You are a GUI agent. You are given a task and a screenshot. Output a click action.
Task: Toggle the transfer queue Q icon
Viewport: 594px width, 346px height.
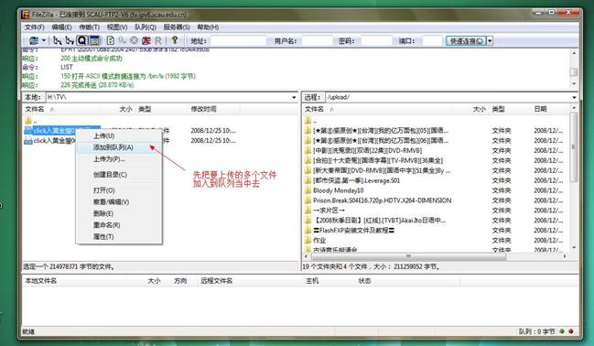point(81,40)
